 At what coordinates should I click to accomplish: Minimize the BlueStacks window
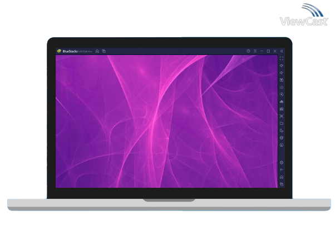point(262,51)
